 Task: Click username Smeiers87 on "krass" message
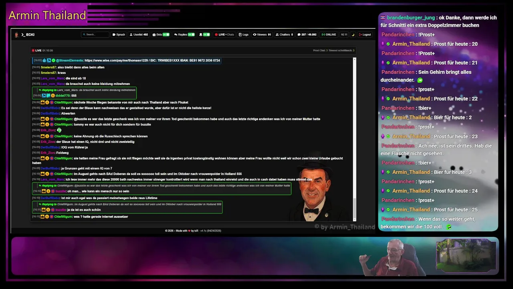[48, 73]
